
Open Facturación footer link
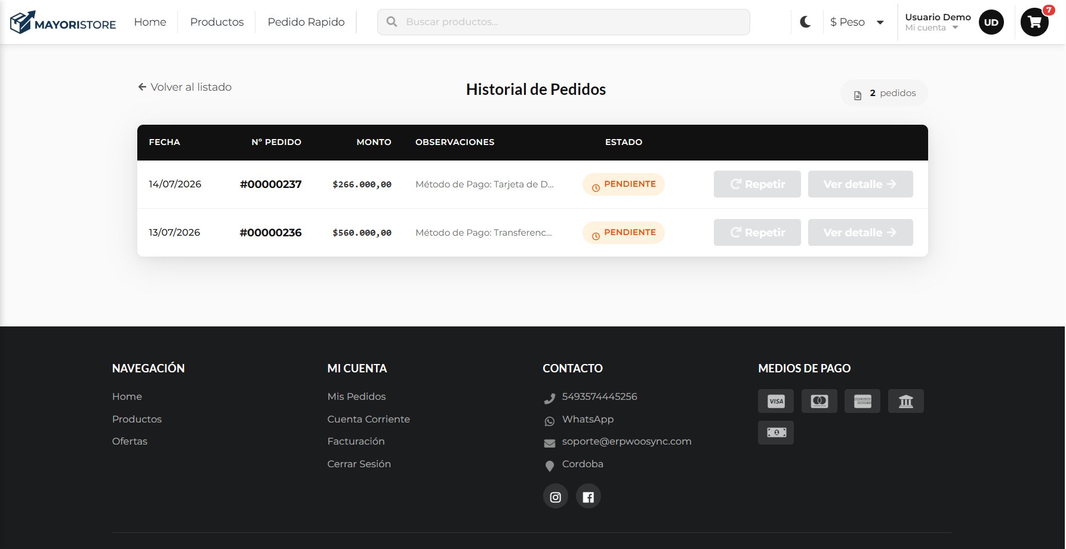(x=356, y=442)
